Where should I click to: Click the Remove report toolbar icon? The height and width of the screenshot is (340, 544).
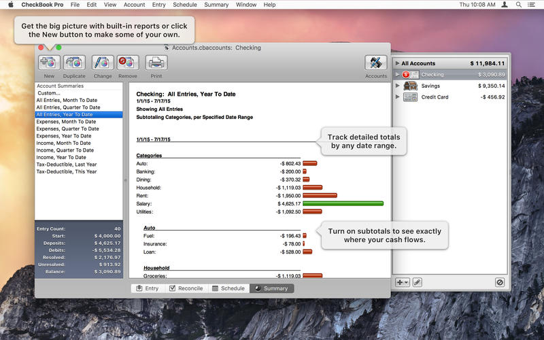coord(128,63)
